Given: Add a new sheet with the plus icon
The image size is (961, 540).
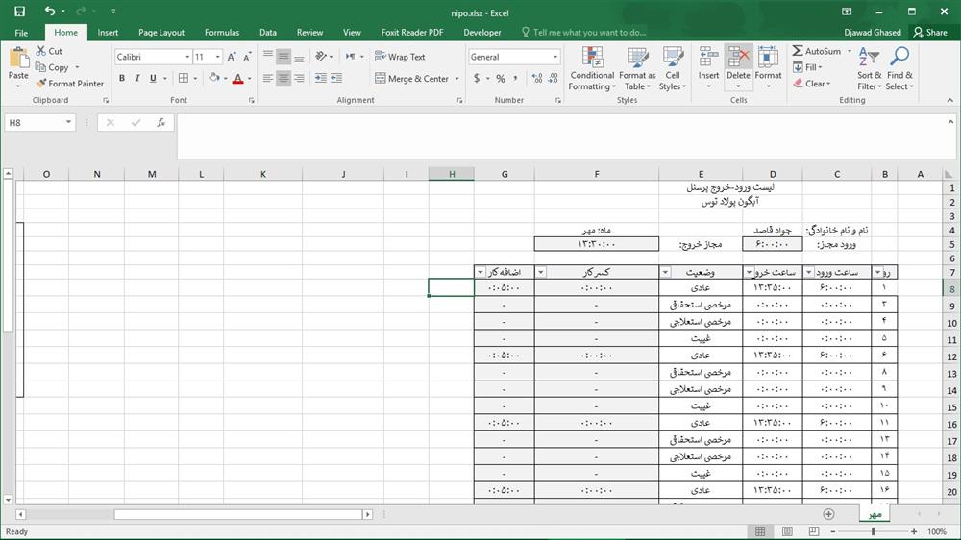Looking at the screenshot, I should click(828, 514).
